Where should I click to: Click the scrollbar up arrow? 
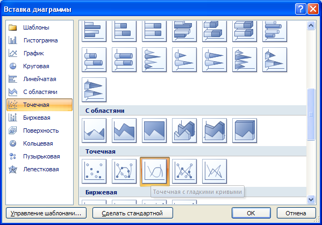click(311, 26)
